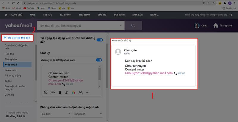Image resolution: width=238 pixels, height=122 pixels.
Task: Click the email link in signature preview
Action: [149, 73]
